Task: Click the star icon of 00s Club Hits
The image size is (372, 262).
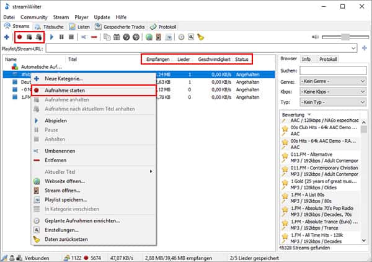Action: (285, 129)
